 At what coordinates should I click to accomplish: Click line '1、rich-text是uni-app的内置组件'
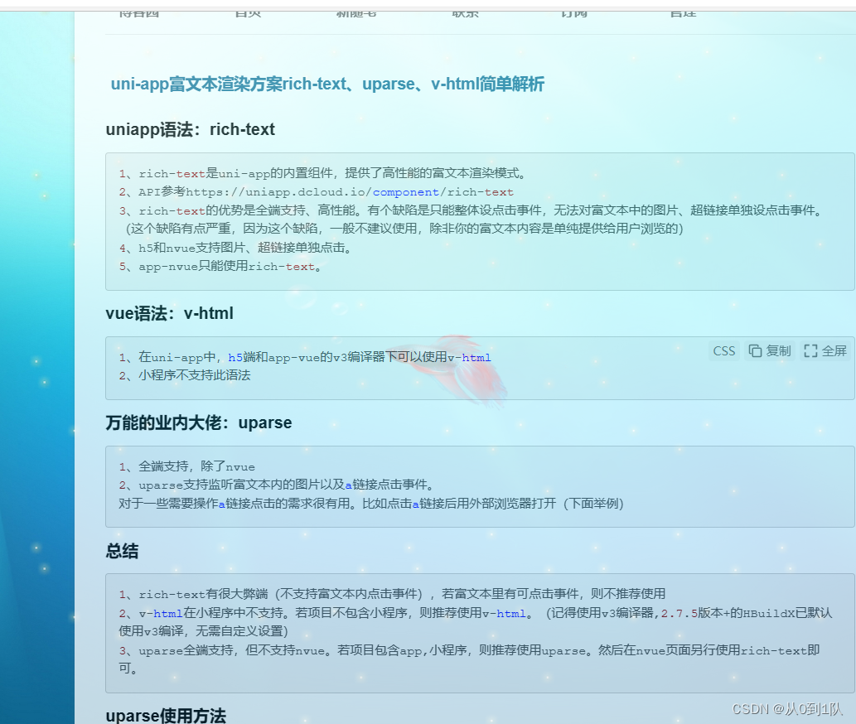click(323, 173)
